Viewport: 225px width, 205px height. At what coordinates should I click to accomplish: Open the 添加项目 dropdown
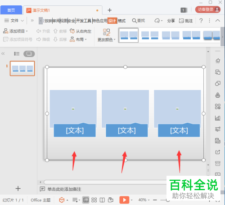[x=15, y=31]
